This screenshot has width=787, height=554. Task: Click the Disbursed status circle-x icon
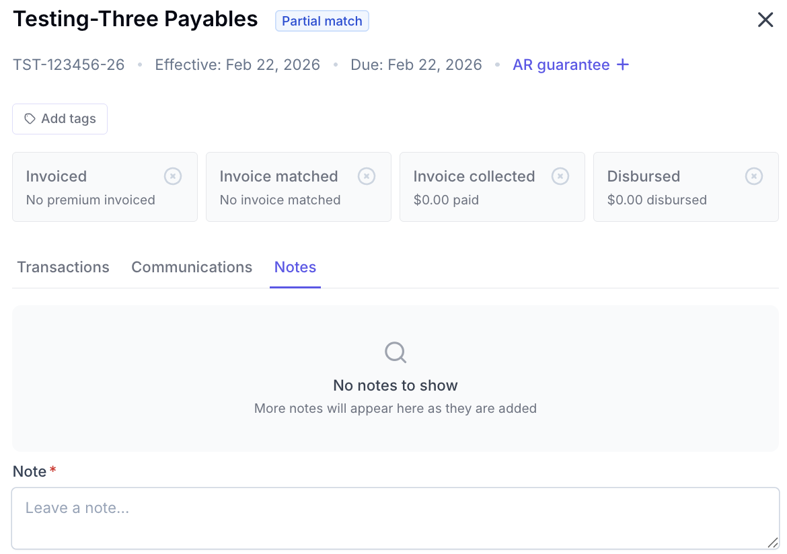point(754,176)
